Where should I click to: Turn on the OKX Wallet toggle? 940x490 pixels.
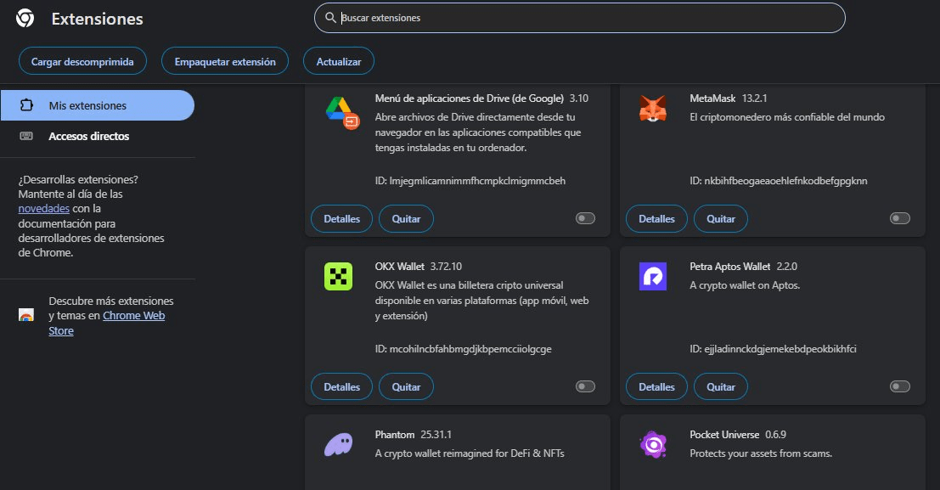pos(585,386)
